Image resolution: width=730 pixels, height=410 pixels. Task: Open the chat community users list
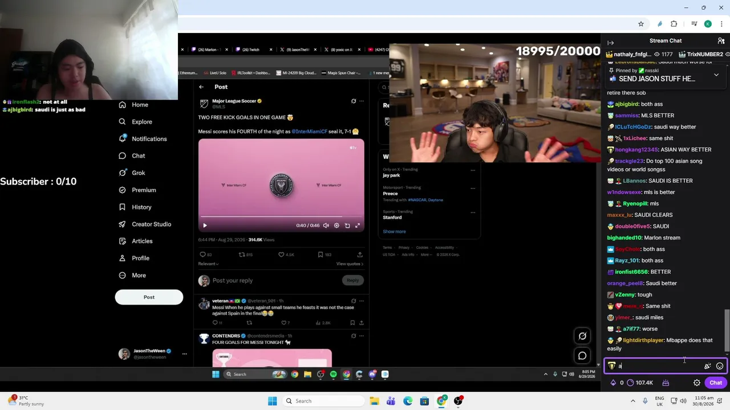coord(721,41)
